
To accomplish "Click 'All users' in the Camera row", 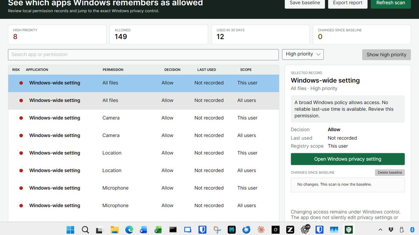I will 247,136.
